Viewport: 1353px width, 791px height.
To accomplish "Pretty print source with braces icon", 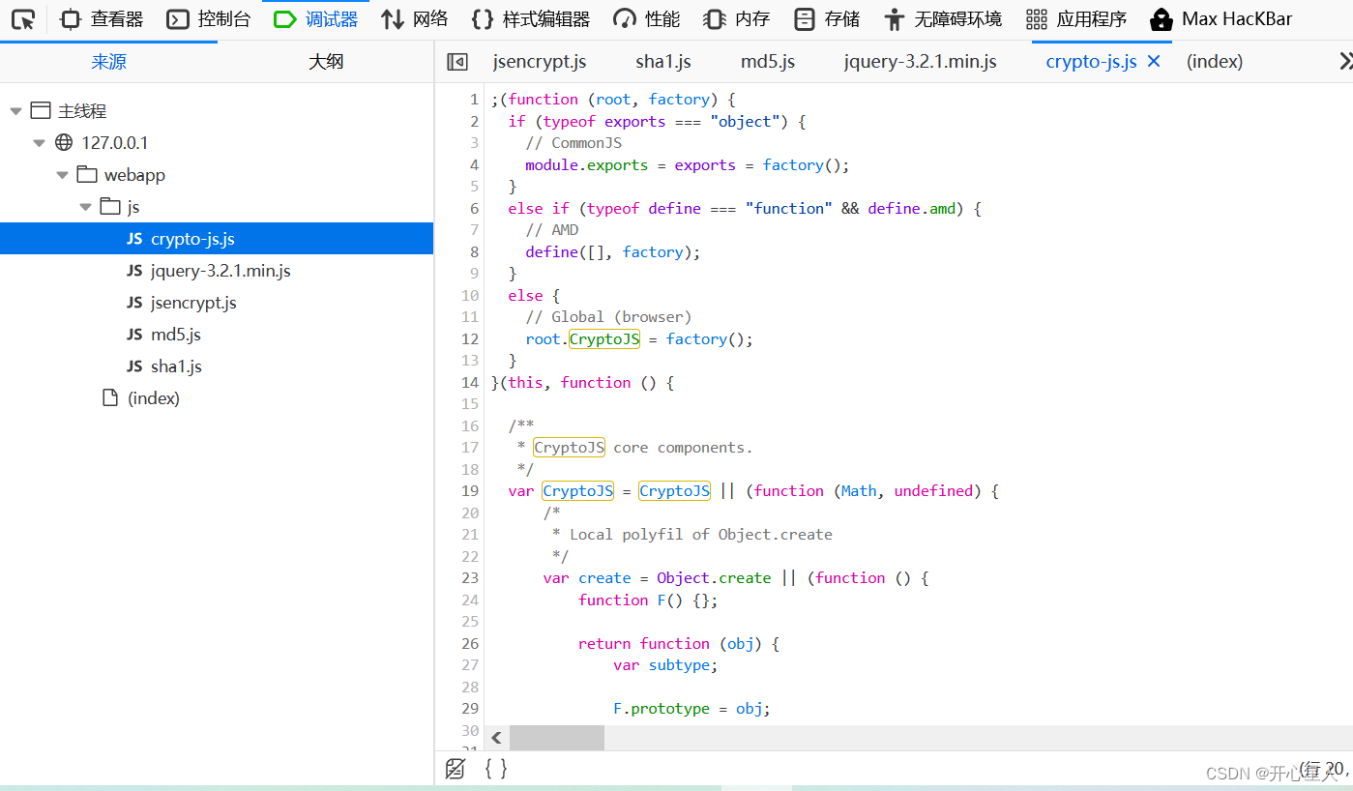I will [x=496, y=769].
